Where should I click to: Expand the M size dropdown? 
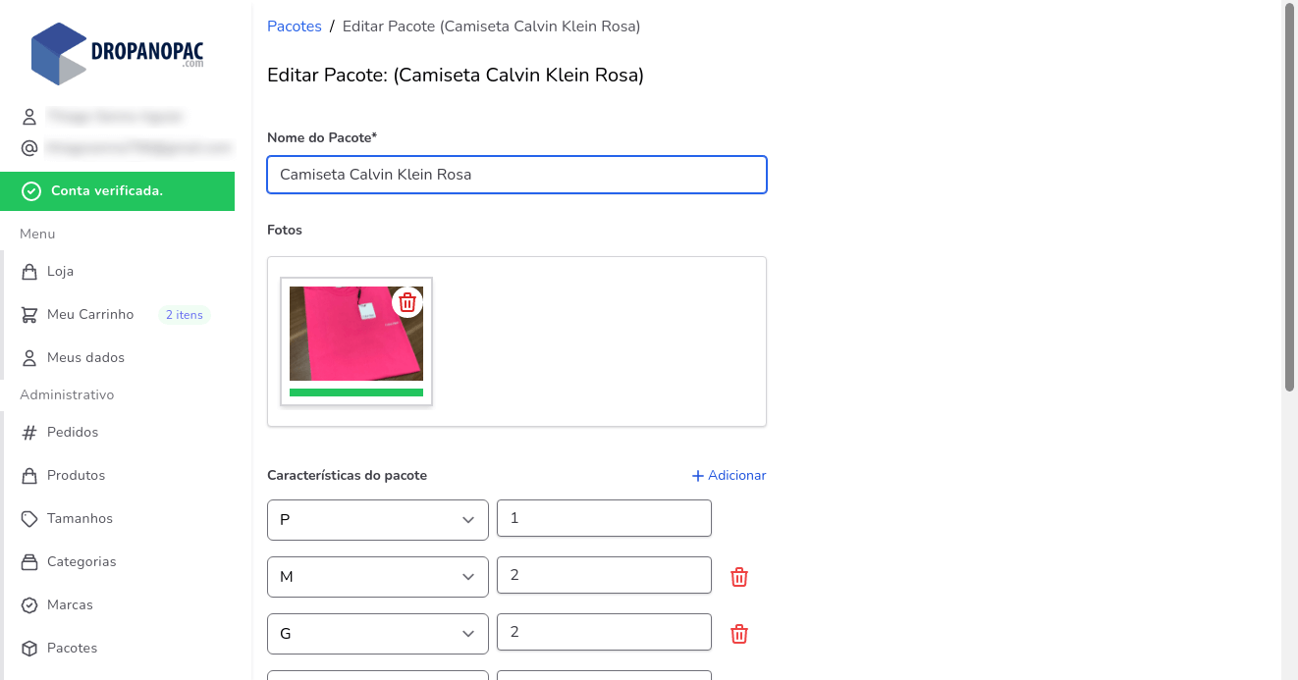tap(378, 577)
